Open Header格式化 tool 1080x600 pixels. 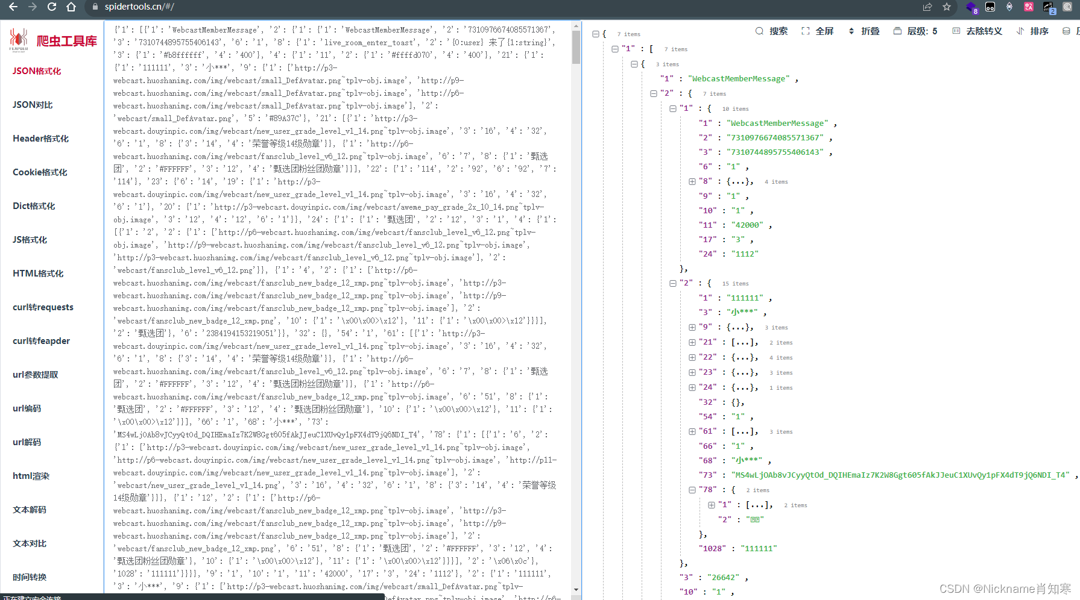point(40,139)
